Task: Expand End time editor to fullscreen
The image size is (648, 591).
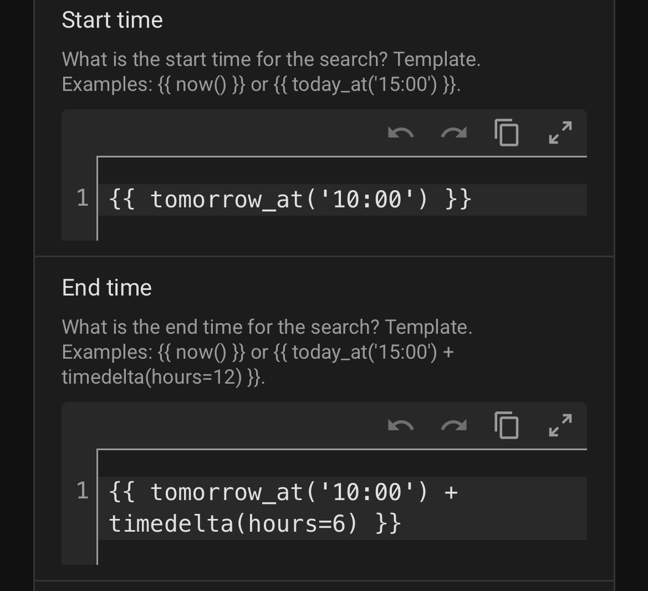Action: click(560, 426)
